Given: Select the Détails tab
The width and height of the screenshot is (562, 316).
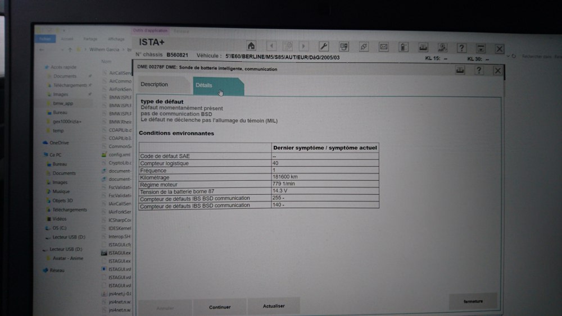Looking at the screenshot, I should (x=218, y=86).
